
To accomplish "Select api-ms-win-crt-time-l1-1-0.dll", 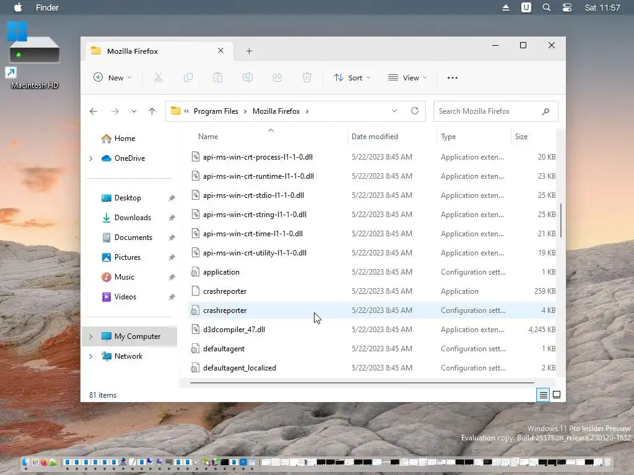I will click(372, 233).
